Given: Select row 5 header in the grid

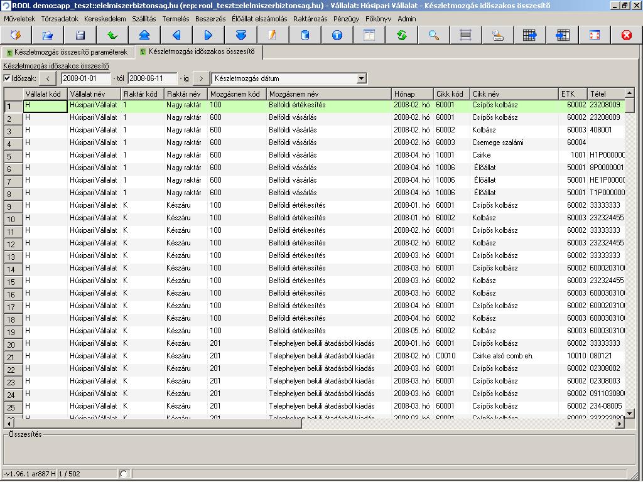Looking at the screenshot, I should pos(13,156).
